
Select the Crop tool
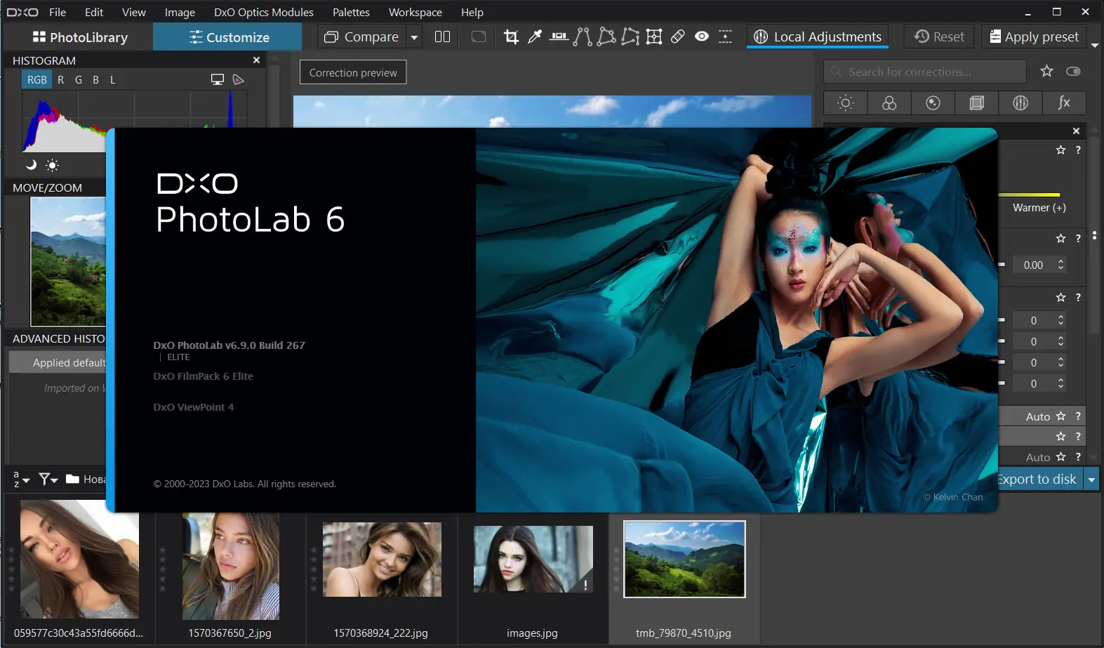pos(511,37)
